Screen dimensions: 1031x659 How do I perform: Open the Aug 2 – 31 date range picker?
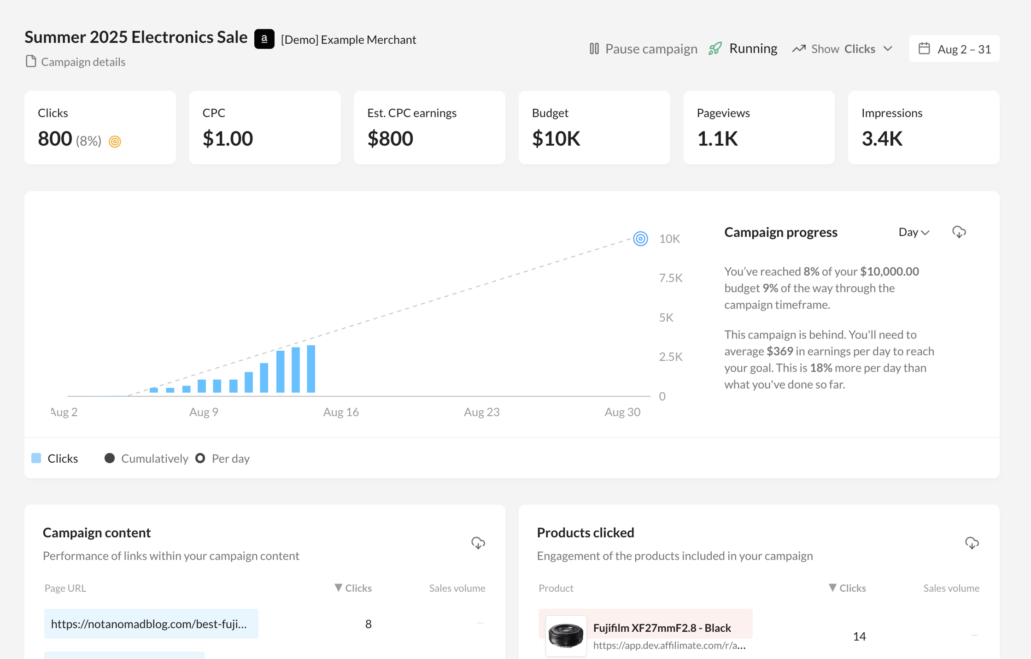coord(954,48)
